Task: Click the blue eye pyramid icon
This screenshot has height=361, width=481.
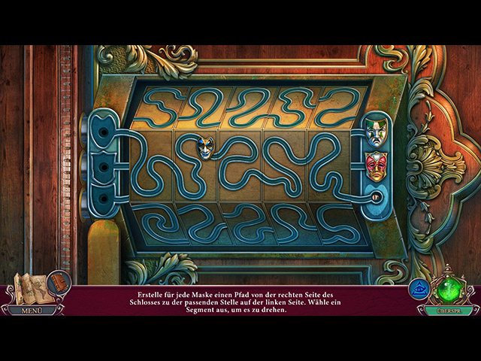Action: click(x=419, y=290)
